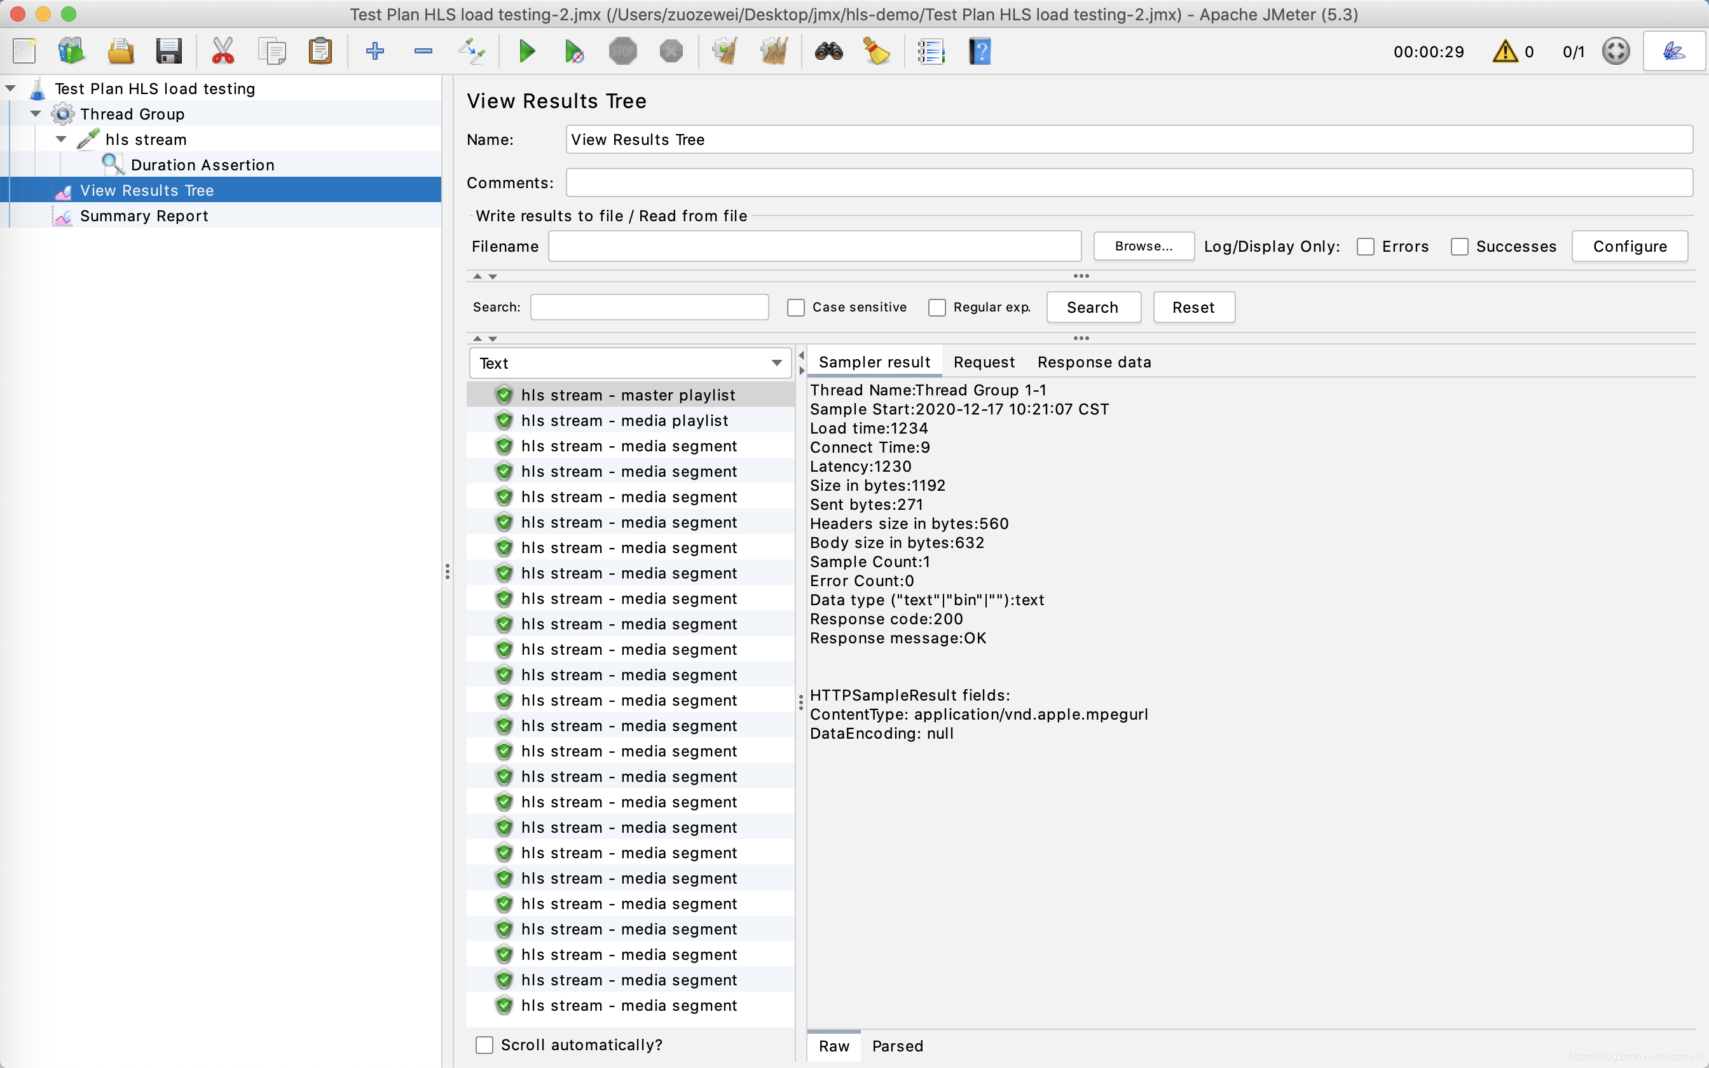
Task: Open the Parsed view tab
Action: tap(897, 1046)
